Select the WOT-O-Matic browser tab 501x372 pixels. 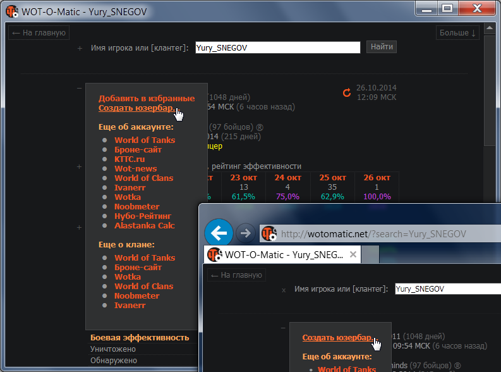(x=282, y=254)
